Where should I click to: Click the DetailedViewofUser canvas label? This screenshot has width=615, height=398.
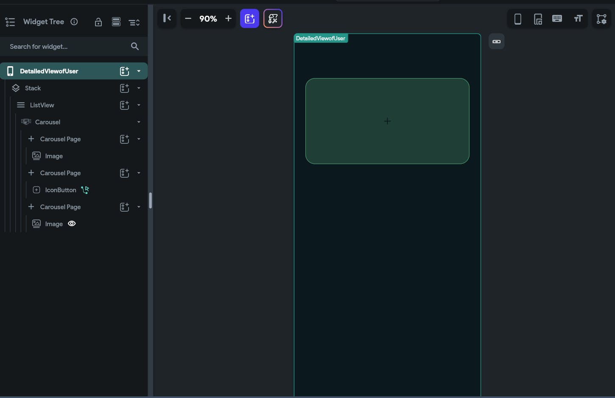321,38
